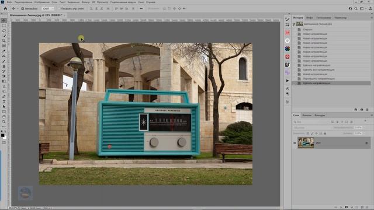Select the Zoom tool
This screenshot has height=210, width=374.
(x=4, y=122)
